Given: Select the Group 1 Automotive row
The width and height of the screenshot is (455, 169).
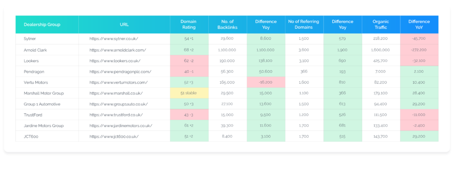Looking at the screenshot, I should 227,104.
